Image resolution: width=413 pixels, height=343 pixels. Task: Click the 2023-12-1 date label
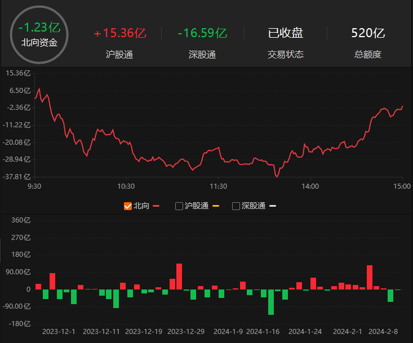point(59,332)
